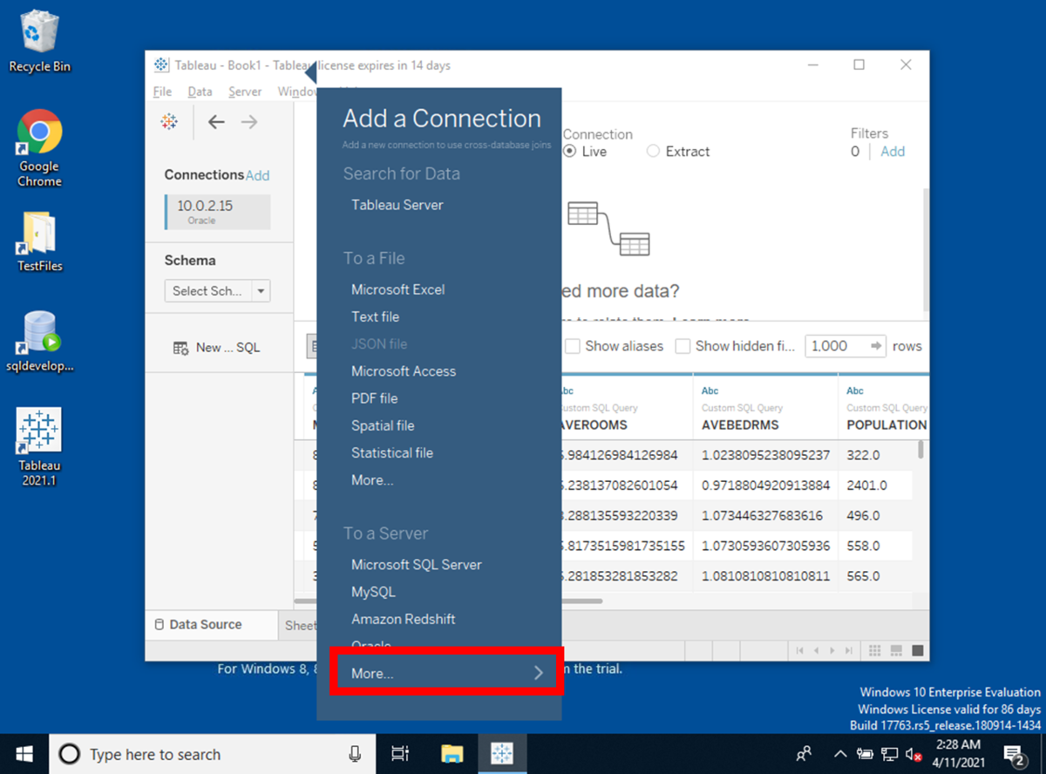Open Google Chrome desktop shortcut
Screen dimensions: 1046x774
click(x=39, y=148)
